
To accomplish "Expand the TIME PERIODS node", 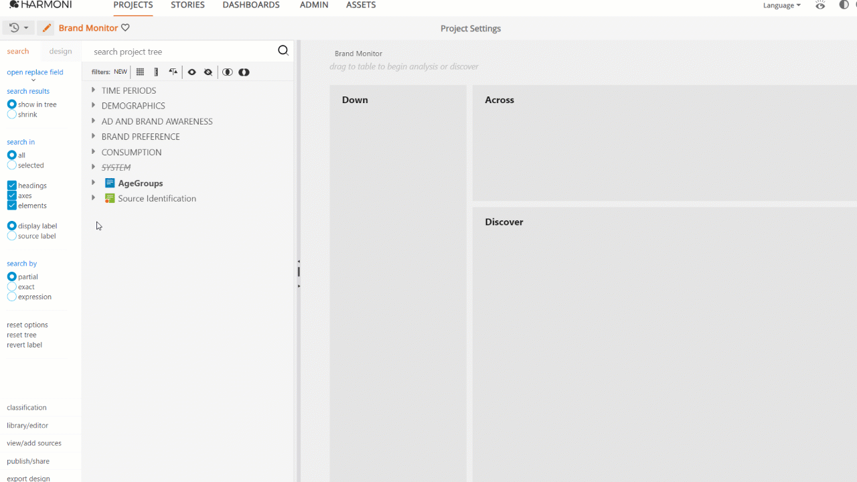I will (93, 90).
